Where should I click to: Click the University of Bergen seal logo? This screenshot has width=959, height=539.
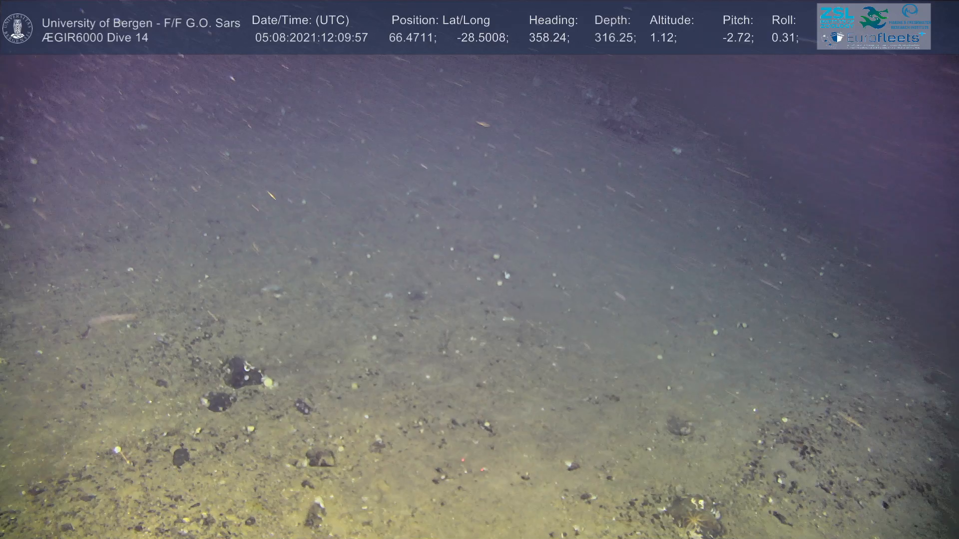[x=17, y=28]
